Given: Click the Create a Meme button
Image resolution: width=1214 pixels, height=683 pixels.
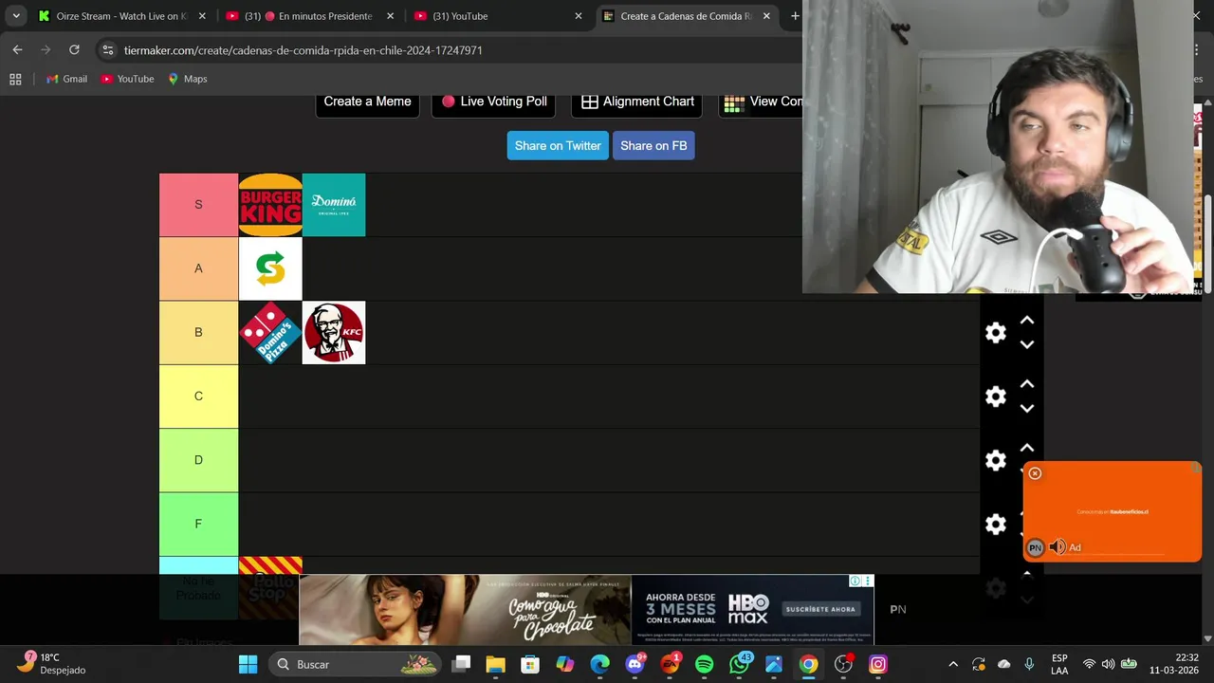Looking at the screenshot, I should click(367, 102).
